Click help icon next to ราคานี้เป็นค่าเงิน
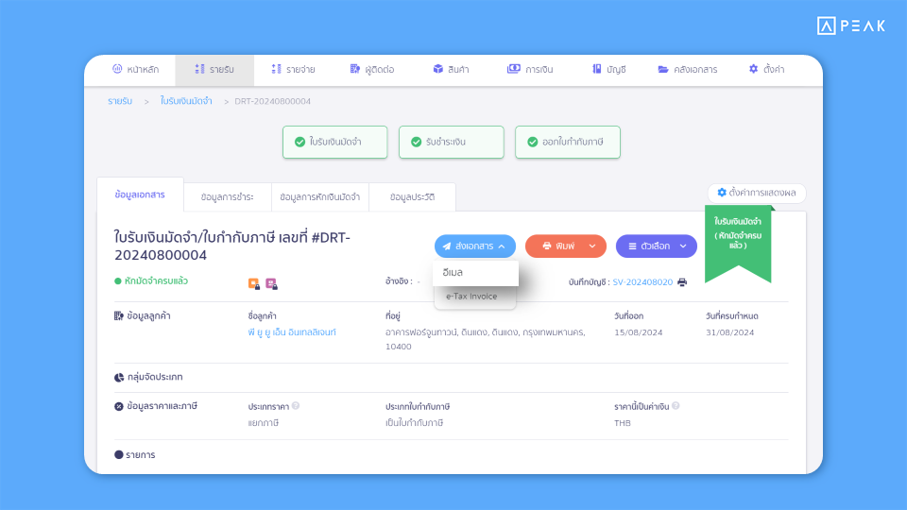Screen dimensions: 907x510 tap(676, 406)
